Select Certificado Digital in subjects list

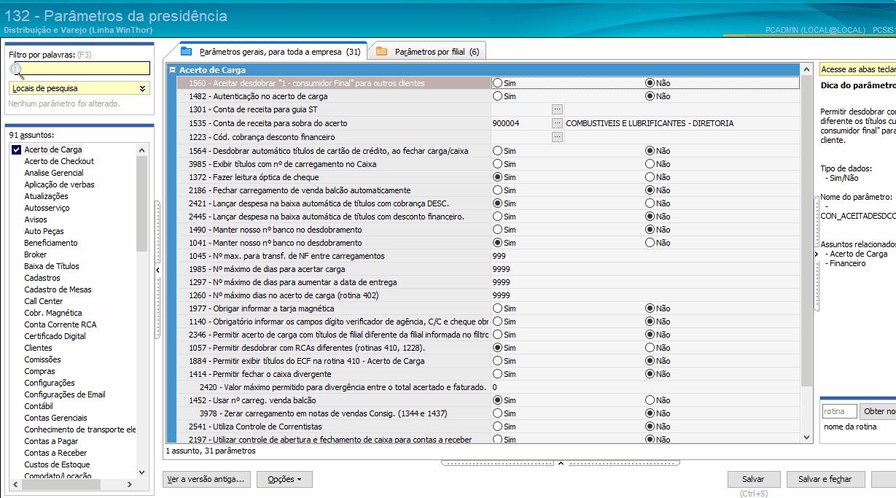(55, 336)
